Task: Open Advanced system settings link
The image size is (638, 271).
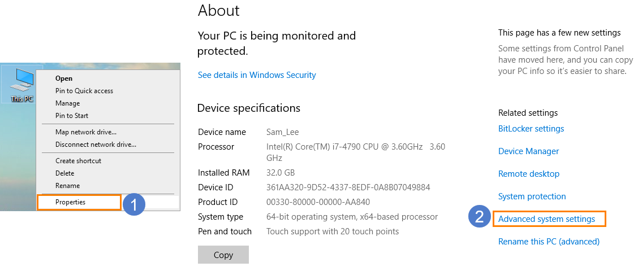Action: point(546,219)
